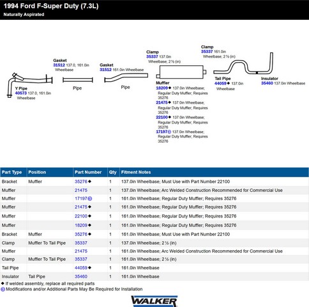Open Muffler 21475 link in diagram

162,102
